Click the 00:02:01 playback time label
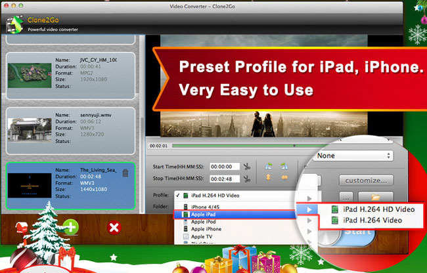Viewport: 427px width, 273px height. (158, 146)
